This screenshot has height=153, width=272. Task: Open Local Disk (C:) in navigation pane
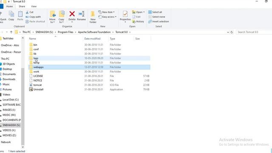point(11,100)
